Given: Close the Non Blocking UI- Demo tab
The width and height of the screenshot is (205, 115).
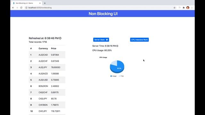Looking at the screenshot, I should (40, 3).
